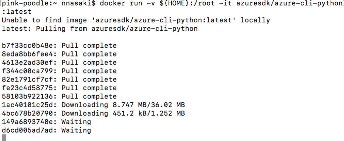Click layer ID fe23c4d58775
The image size is (344, 141).
28,88
